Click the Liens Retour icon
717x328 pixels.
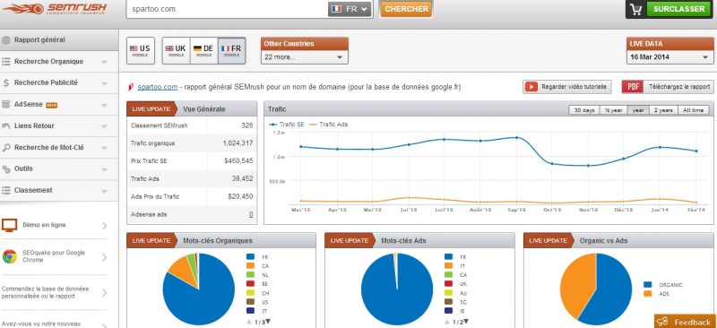[6, 125]
